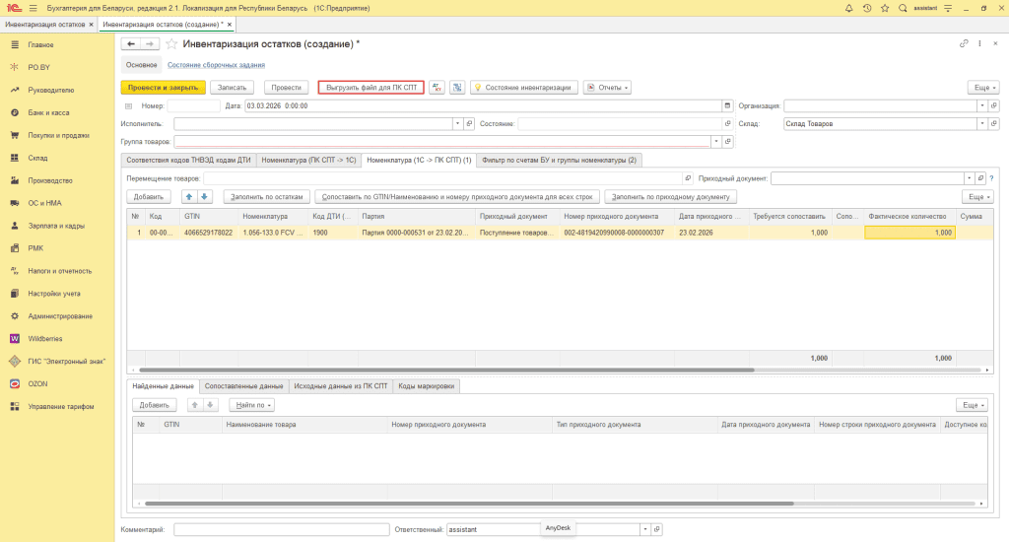Add this document to favorites with star icon
The width and height of the screenshot is (1009, 542).
click(171, 44)
